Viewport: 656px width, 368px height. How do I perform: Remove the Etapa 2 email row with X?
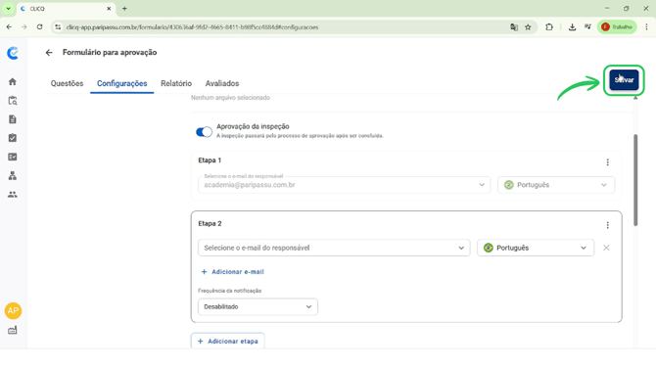pyautogui.click(x=606, y=248)
